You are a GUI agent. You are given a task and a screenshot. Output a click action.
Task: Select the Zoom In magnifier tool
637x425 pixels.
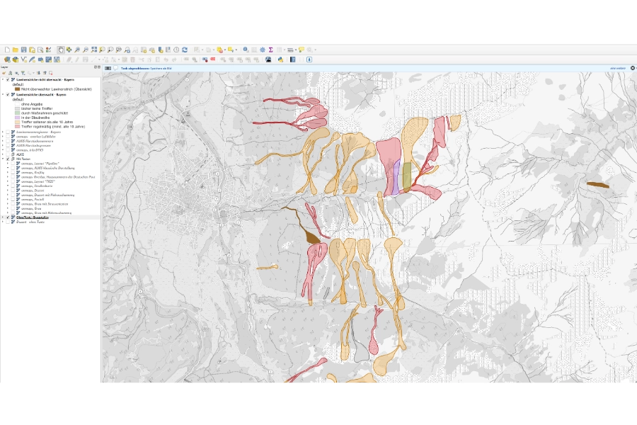(77, 50)
